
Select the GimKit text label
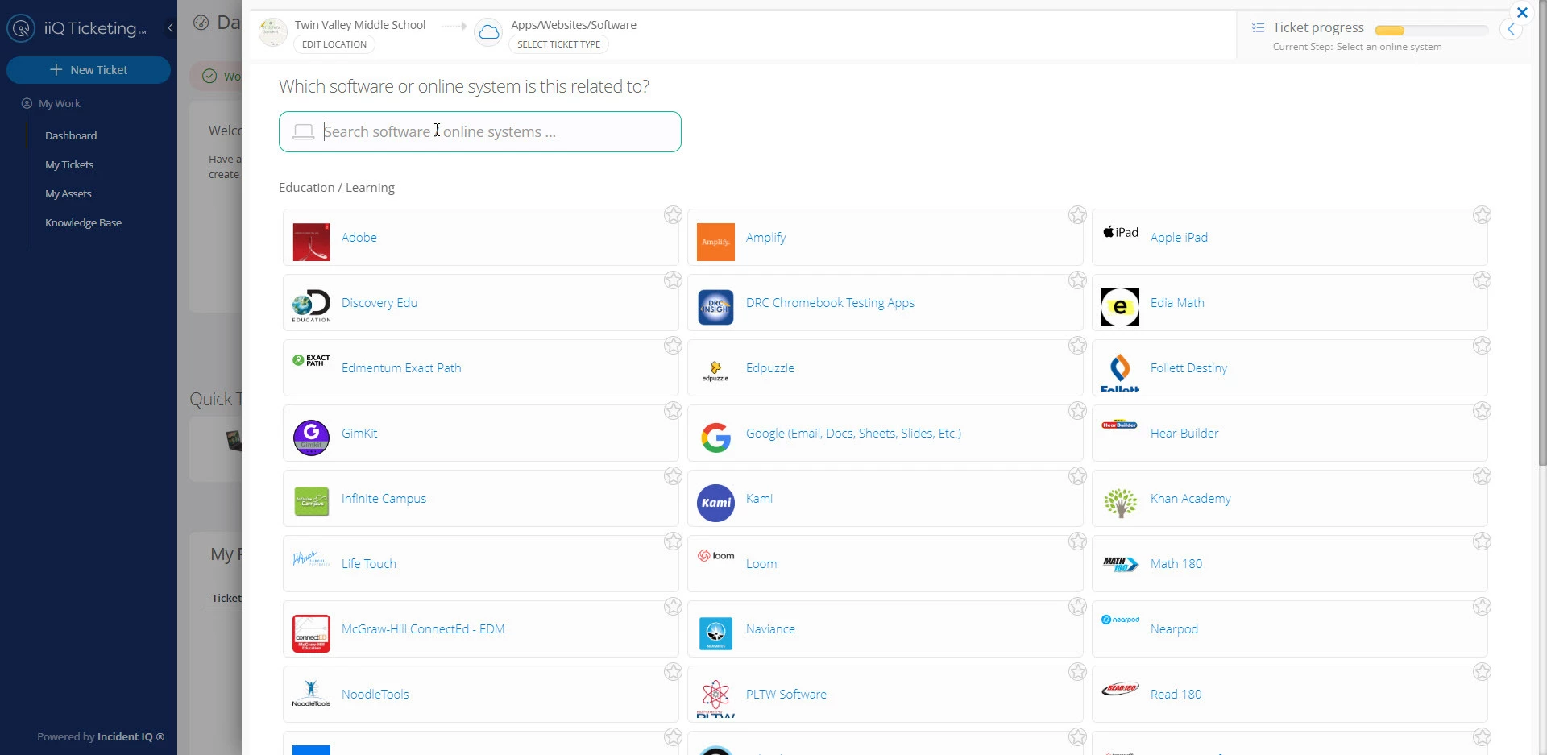coord(359,433)
